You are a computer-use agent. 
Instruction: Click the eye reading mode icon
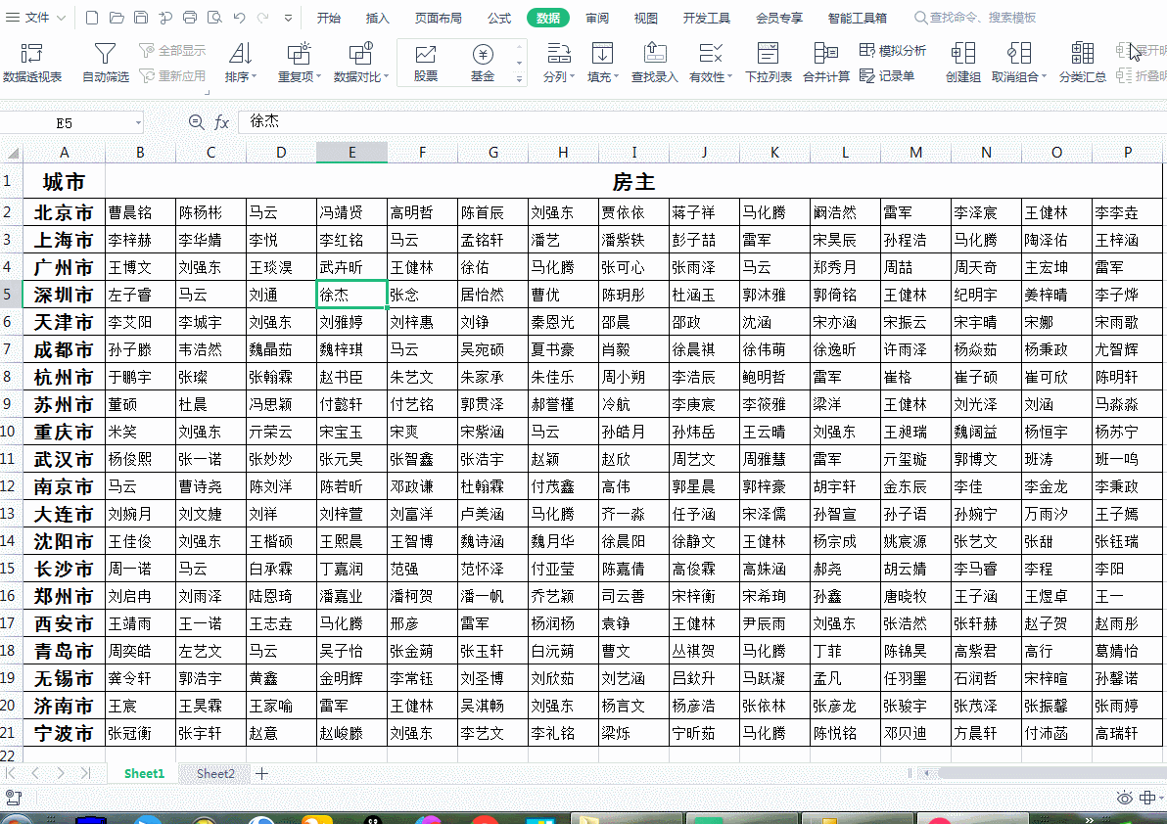[x=1125, y=798]
